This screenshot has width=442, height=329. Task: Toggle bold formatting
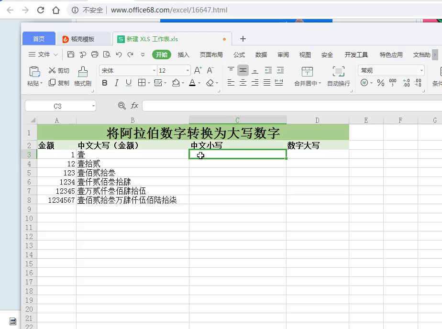(105, 83)
